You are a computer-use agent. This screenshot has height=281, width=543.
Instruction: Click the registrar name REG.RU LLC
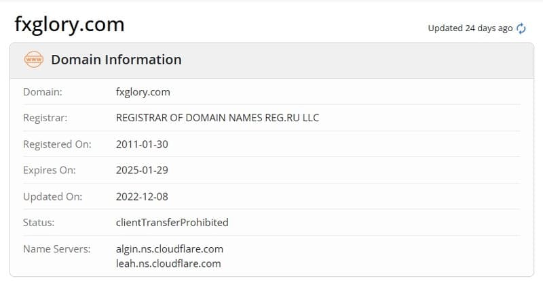[217, 118]
